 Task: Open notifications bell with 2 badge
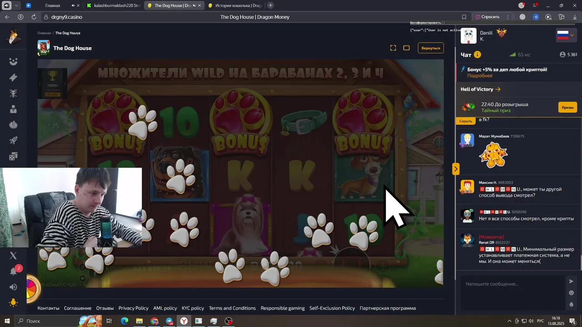14,271
